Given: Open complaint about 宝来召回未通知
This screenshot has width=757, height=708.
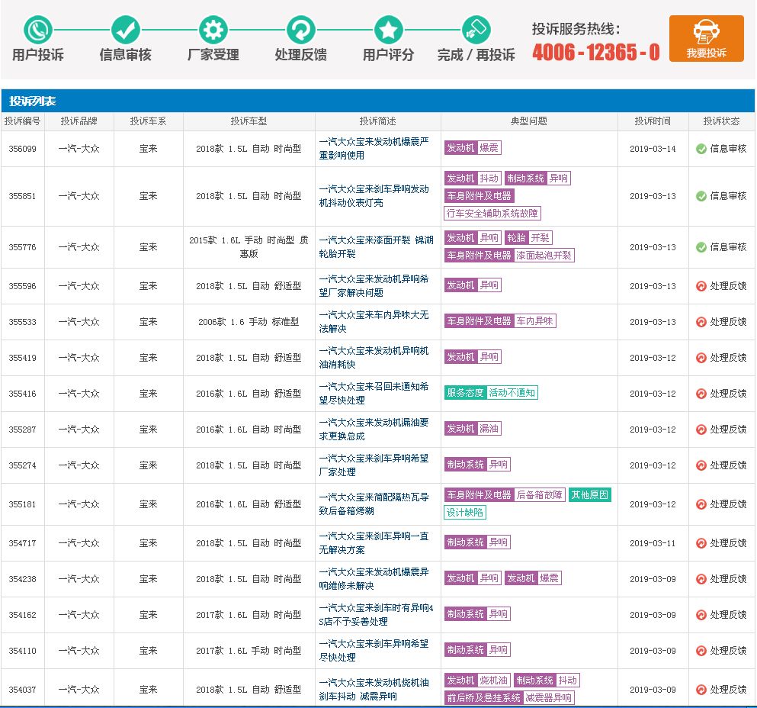Looking at the screenshot, I should 374,394.
